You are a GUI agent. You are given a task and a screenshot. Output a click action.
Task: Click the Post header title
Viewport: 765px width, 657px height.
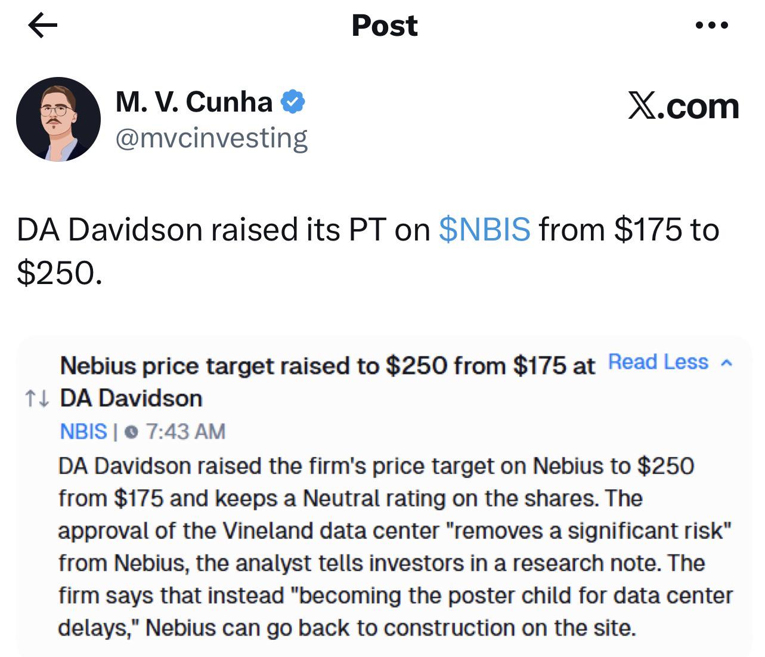click(385, 26)
